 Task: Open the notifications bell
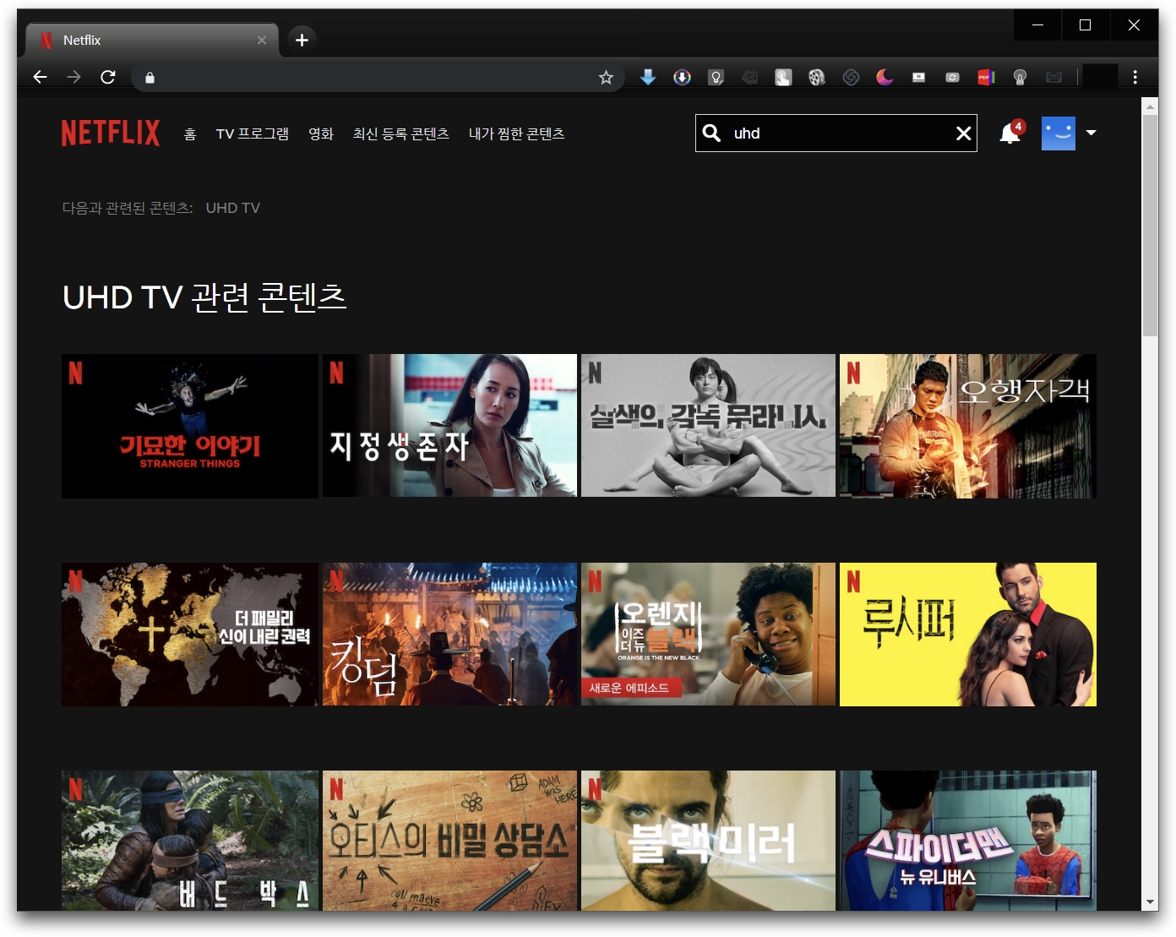coord(1010,133)
